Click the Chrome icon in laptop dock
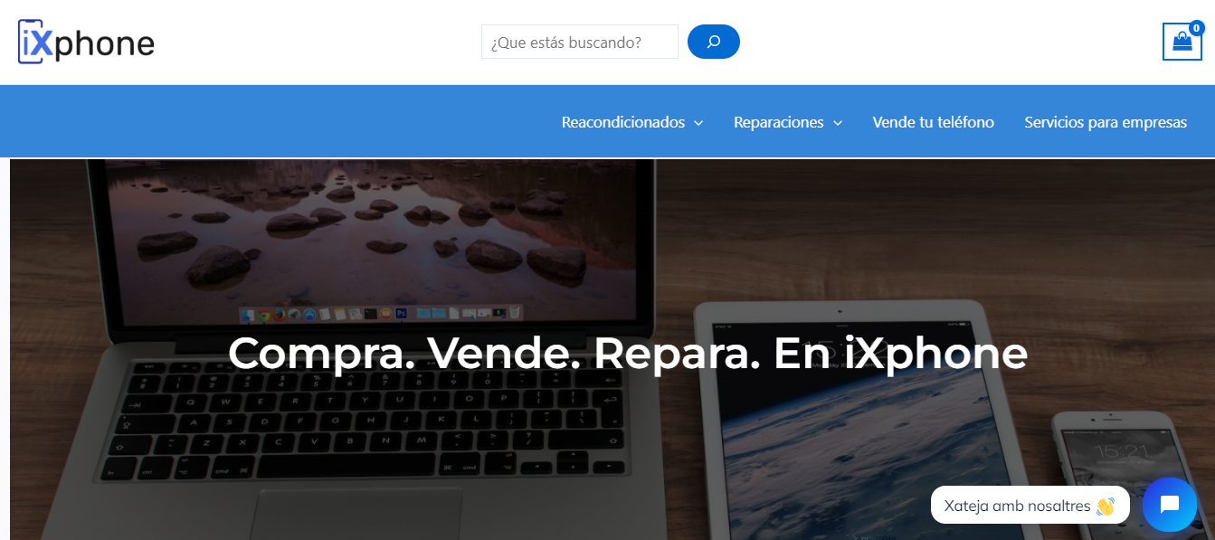 (263, 315)
